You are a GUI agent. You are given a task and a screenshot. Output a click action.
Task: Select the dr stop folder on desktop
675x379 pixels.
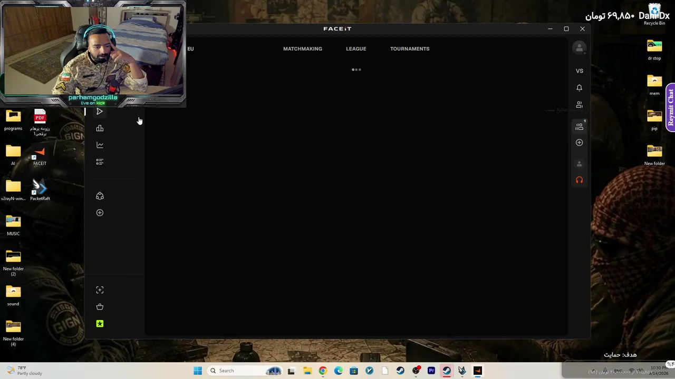tap(654, 50)
